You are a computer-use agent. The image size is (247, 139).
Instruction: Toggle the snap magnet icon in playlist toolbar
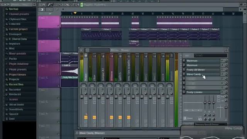(x=44, y=5)
